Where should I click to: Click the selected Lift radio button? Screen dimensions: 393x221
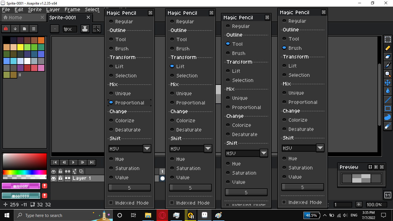point(172,66)
